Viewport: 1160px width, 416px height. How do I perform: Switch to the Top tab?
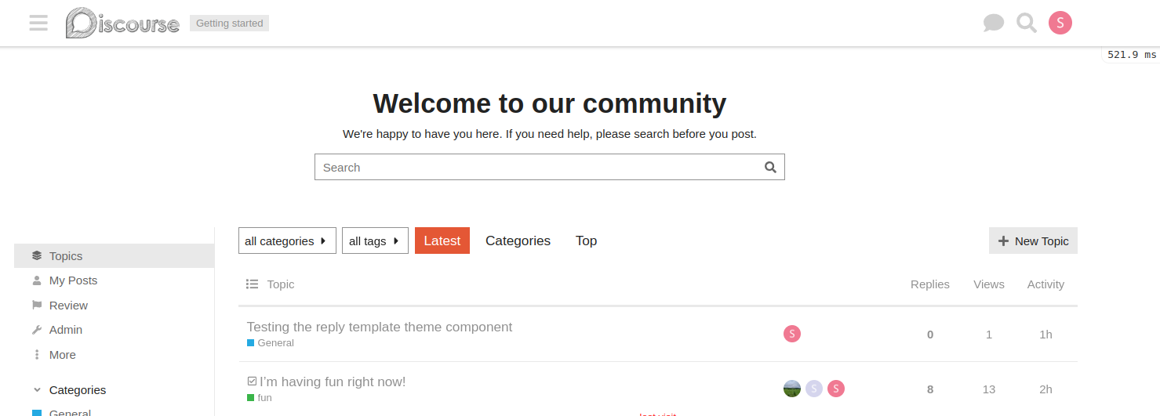(x=586, y=241)
